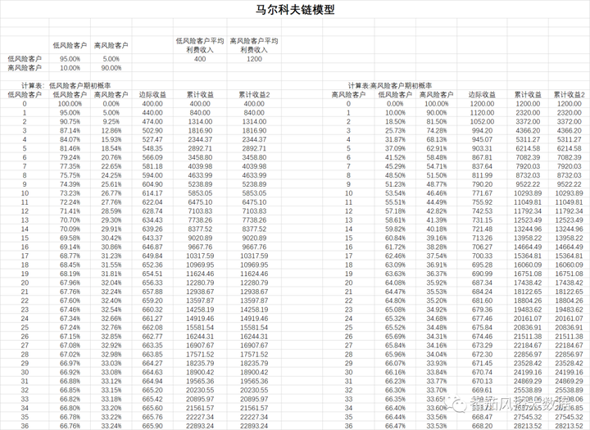Click the marginal income cell 1052.00

[x=481, y=121]
